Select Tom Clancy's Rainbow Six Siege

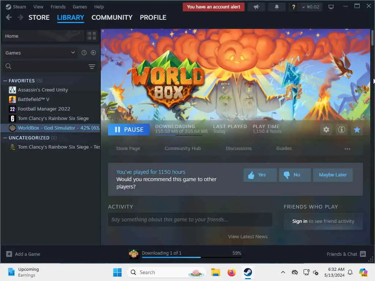tap(50, 119)
